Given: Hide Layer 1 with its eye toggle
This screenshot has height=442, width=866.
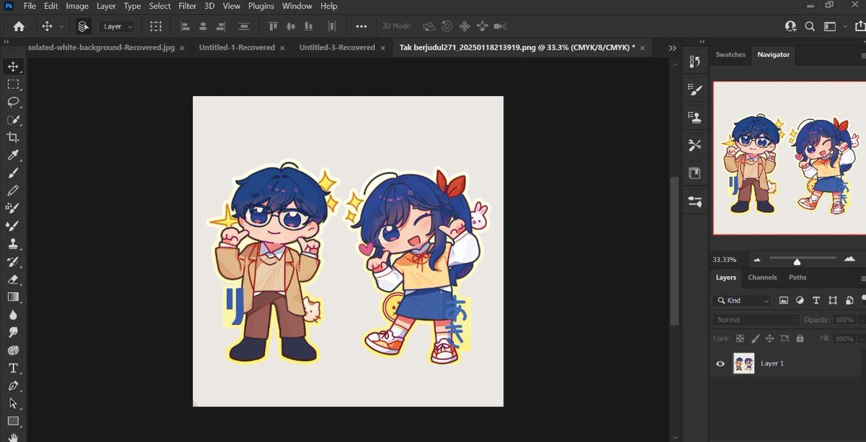Looking at the screenshot, I should click(x=720, y=363).
